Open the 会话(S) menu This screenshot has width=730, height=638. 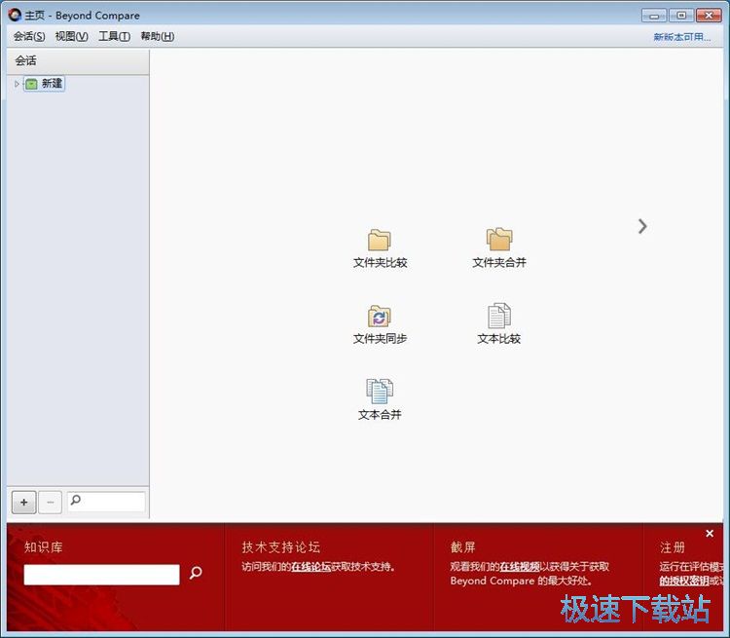pos(29,36)
